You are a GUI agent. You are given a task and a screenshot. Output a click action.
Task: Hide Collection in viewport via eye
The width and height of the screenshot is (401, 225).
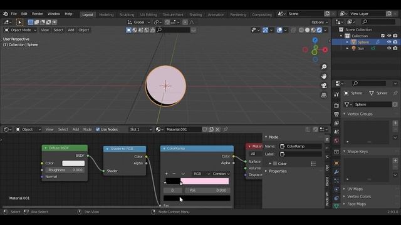[x=389, y=36]
